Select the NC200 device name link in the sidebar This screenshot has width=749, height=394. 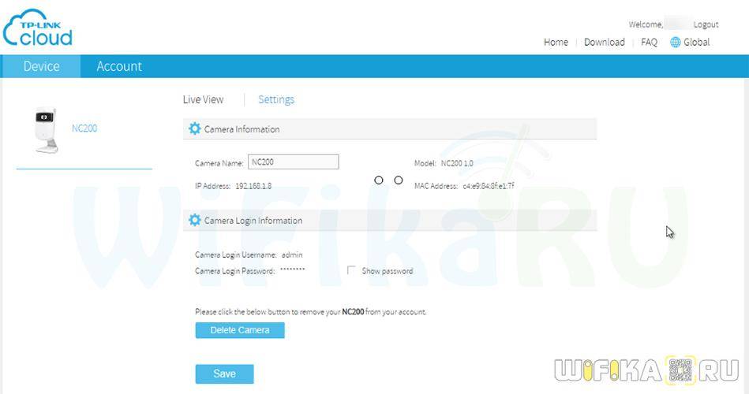click(84, 128)
